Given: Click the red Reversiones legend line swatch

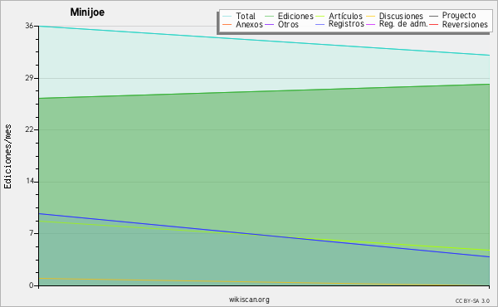Looking at the screenshot, I should point(433,24).
